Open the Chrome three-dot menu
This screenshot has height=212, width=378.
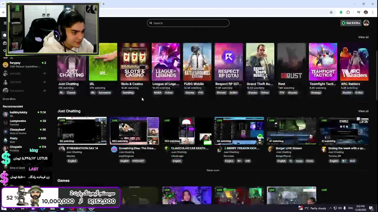(373, 12)
